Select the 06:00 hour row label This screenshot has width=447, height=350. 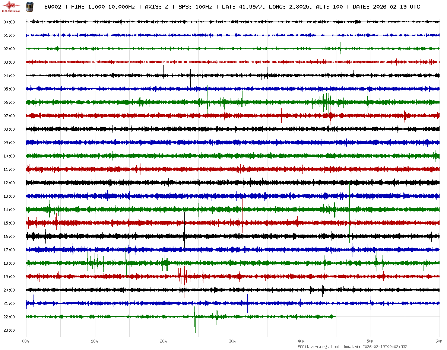tap(9, 102)
